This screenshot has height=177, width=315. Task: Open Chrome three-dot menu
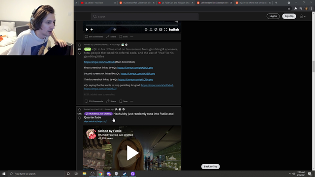(x=312, y=9)
